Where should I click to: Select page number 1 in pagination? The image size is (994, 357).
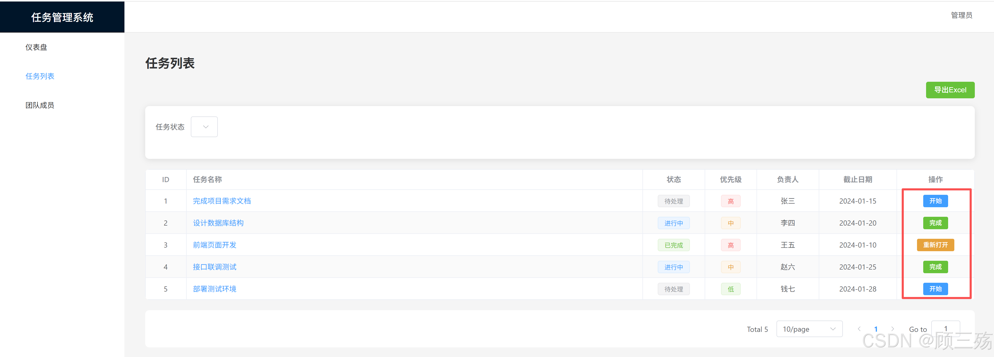tap(876, 329)
